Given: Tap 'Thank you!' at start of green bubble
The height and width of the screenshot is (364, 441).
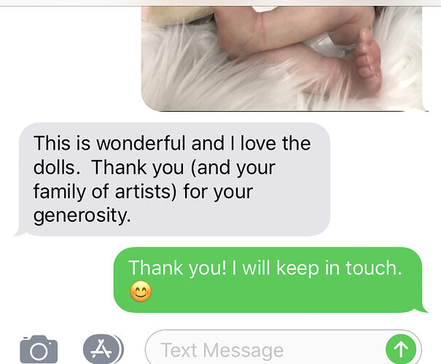Looking at the screenshot, I should pyautogui.click(x=177, y=268).
